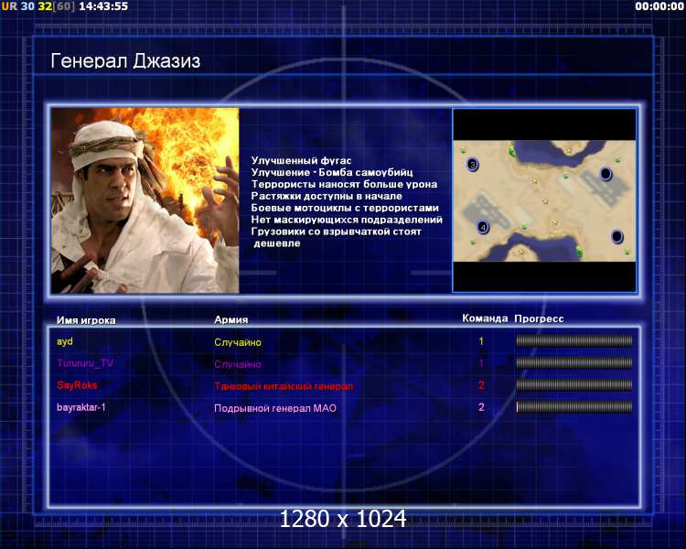Image resolution: width=686 pixels, height=549 pixels.
Task: Click the 'Прогресс' column header
Action: [x=539, y=318]
